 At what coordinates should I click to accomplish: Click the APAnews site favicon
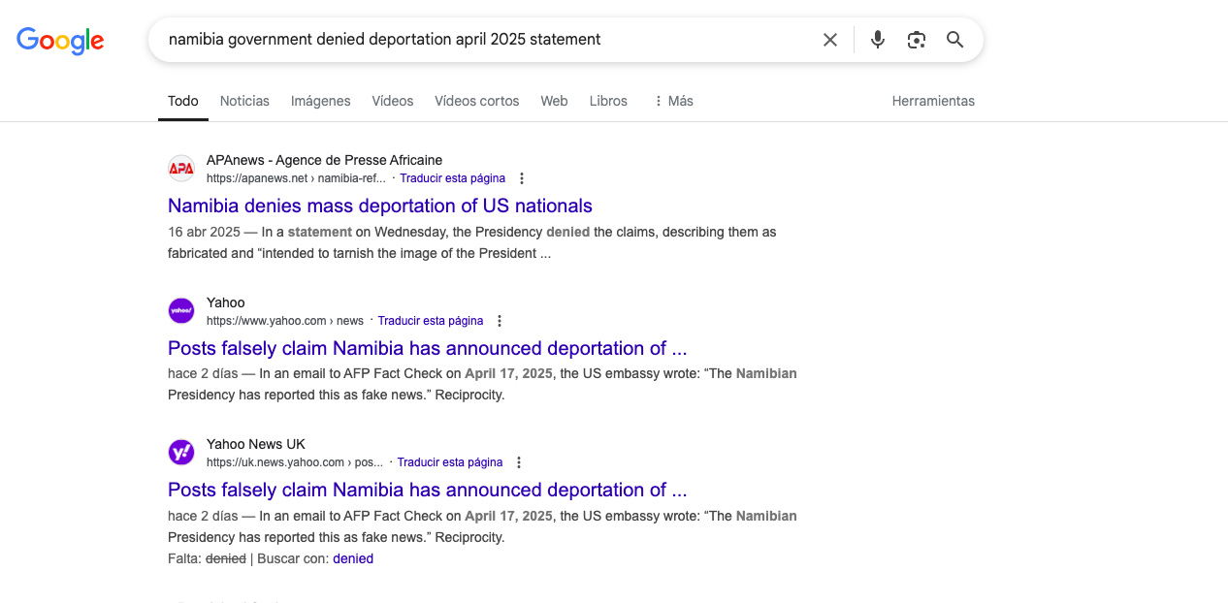181,169
